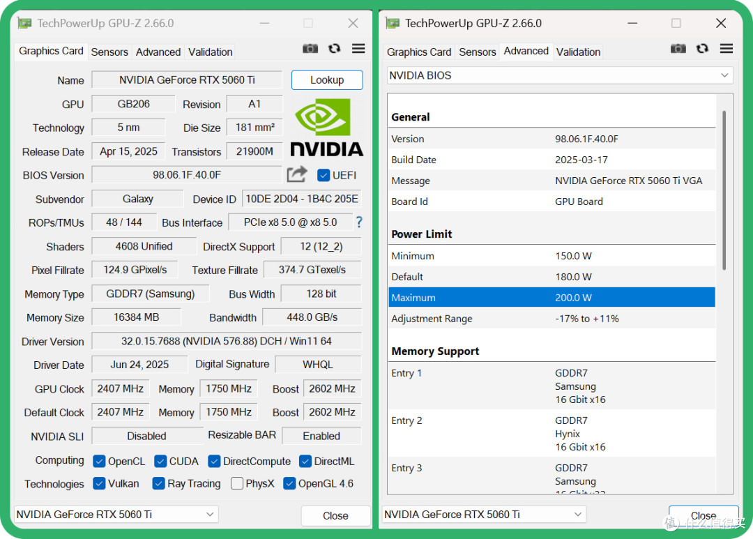Viewport: 753px width, 539px height.
Task: Select Validation tab in right window
Action: coord(578,52)
